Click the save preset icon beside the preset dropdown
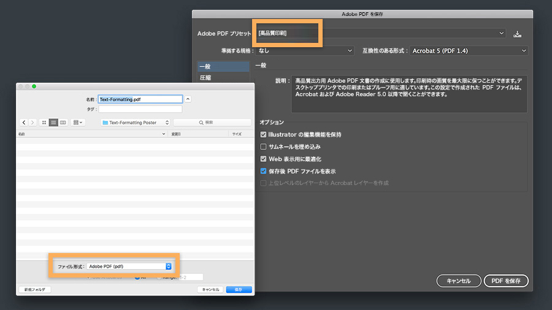This screenshot has height=310, width=552. 517,34
